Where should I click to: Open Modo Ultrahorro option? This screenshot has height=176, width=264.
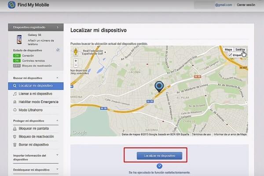pos(36,110)
